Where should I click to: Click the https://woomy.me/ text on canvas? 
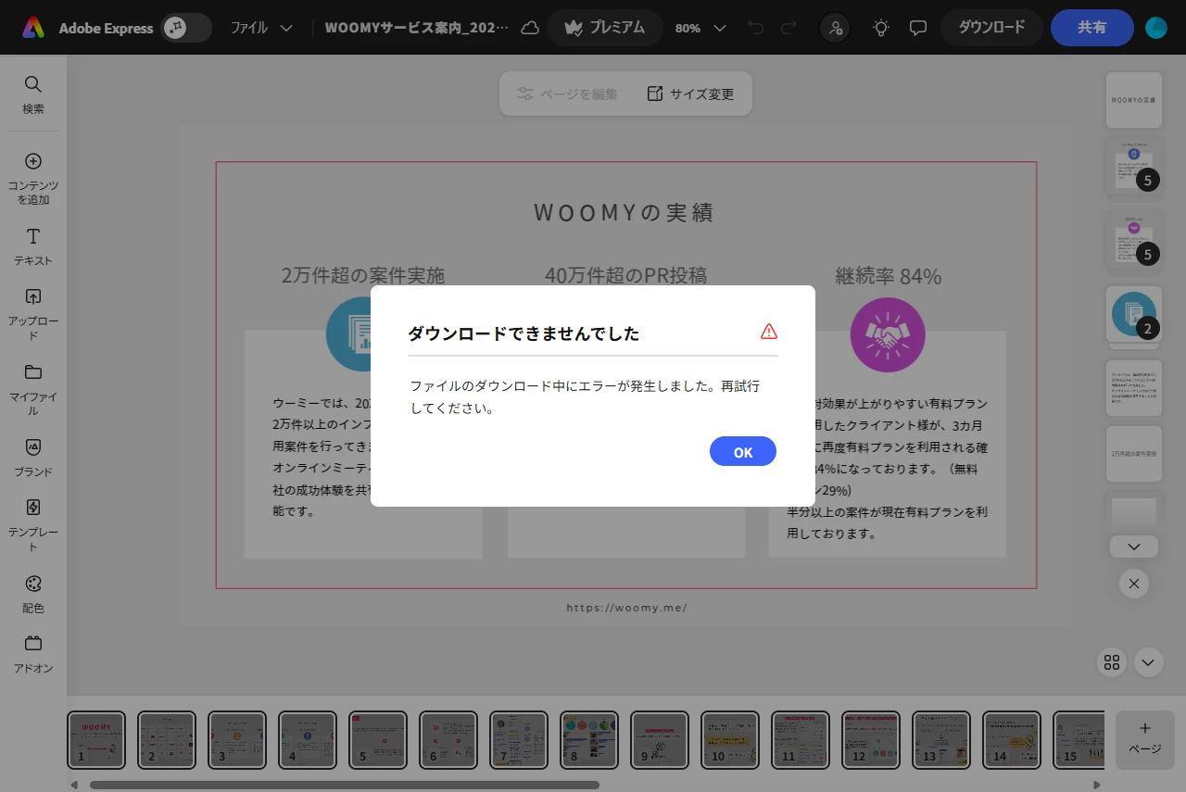pyautogui.click(x=626, y=609)
